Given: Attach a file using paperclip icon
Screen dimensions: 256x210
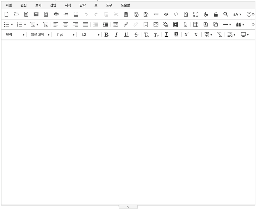Looking at the screenshot, I should (185, 24).
